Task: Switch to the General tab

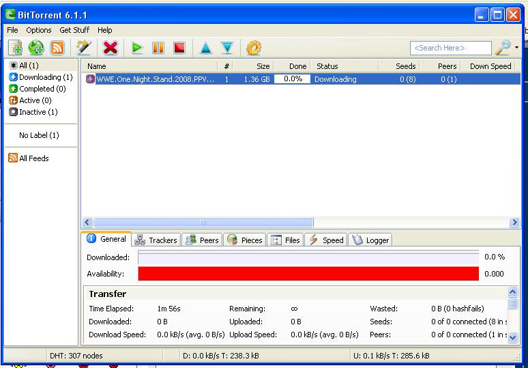Action: tap(107, 239)
